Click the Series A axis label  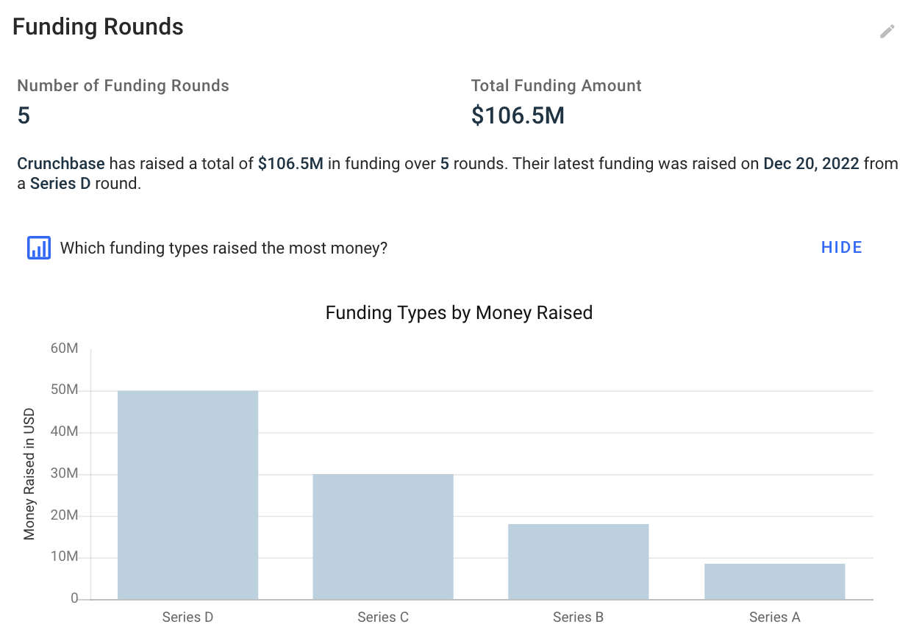pyautogui.click(x=774, y=617)
